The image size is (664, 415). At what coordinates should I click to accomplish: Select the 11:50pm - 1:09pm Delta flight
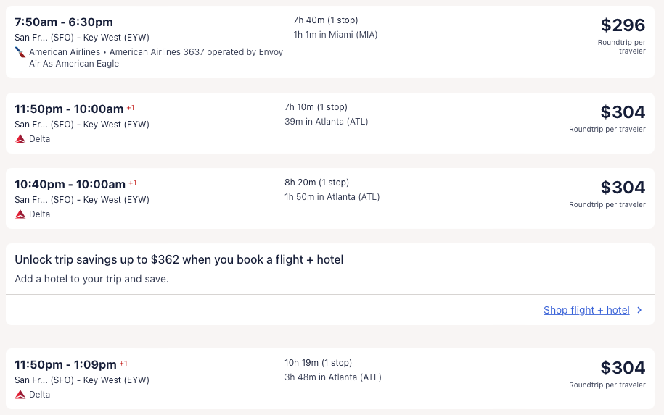(x=65, y=365)
